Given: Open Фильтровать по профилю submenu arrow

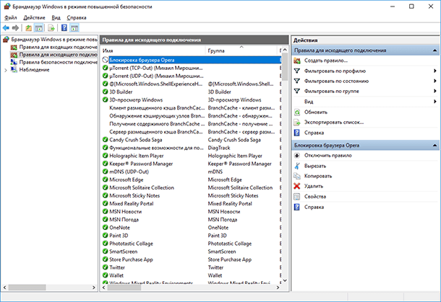Looking at the screenshot, I should (435, 71).
